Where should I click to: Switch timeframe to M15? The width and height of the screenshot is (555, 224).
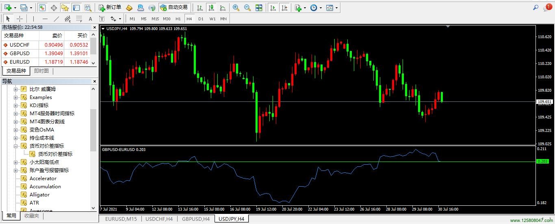click(x=155, y=19)
